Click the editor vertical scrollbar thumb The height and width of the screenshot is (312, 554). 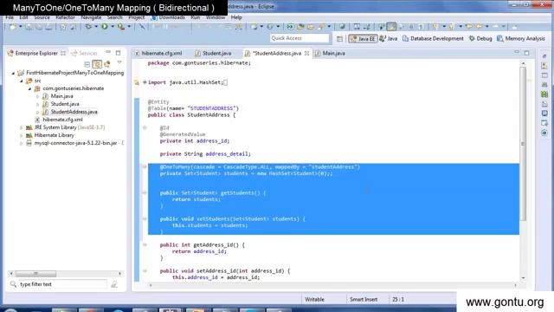(523, 143)
